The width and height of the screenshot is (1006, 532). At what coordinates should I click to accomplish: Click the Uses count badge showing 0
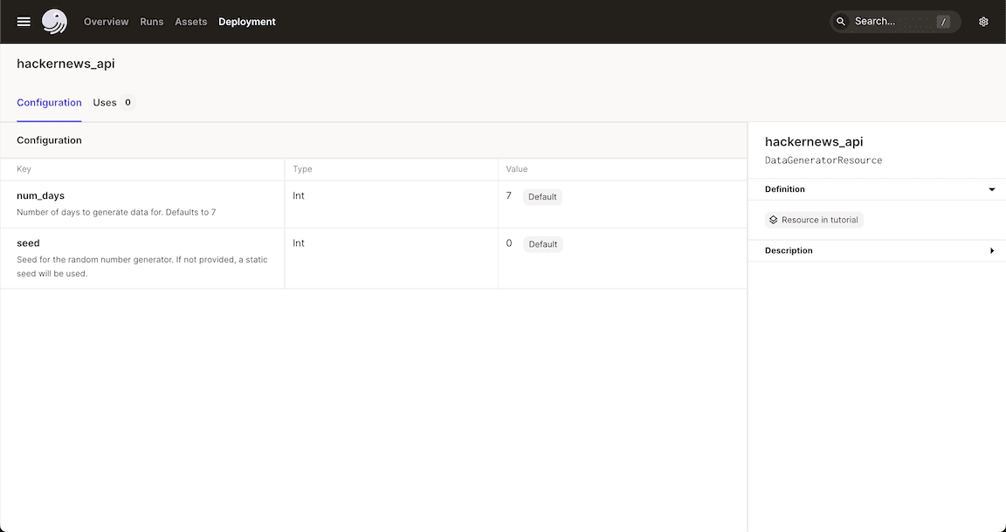point(127,102)
